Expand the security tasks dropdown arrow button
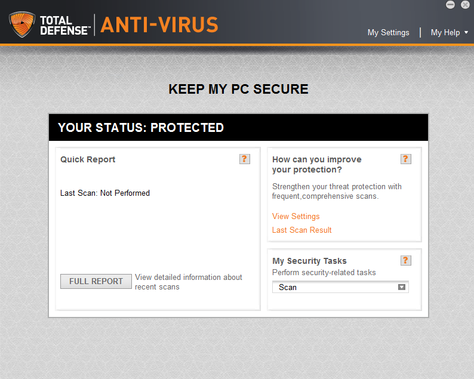Viewport: 474px width, 379px height. pyautogui.click(x=401, y=287)
